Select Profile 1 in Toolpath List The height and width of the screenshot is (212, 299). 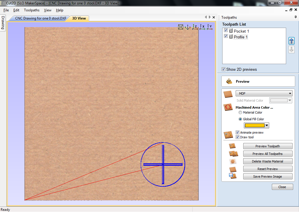tap(241, 37)
